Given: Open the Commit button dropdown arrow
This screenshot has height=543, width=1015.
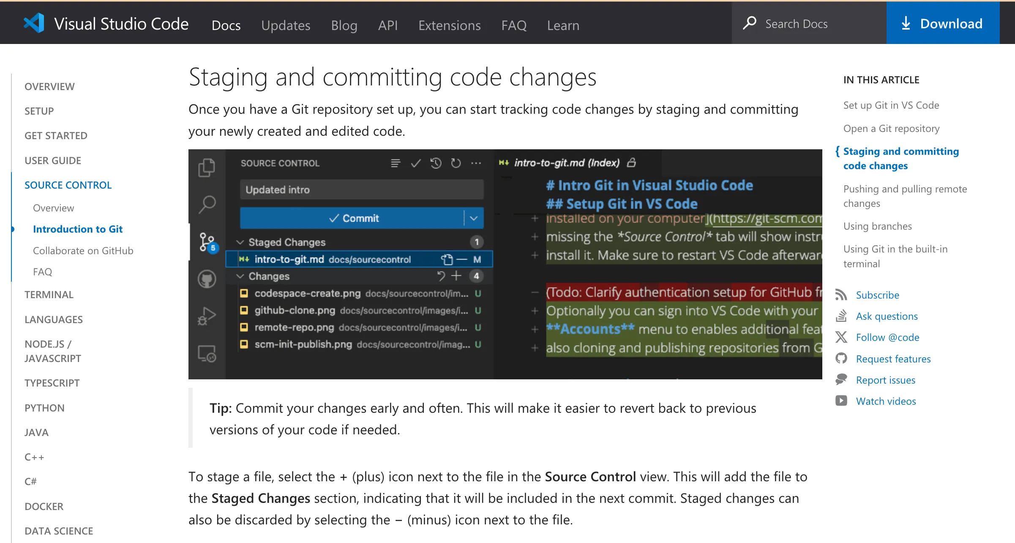Looking at the screenshot, I should 473,218.
